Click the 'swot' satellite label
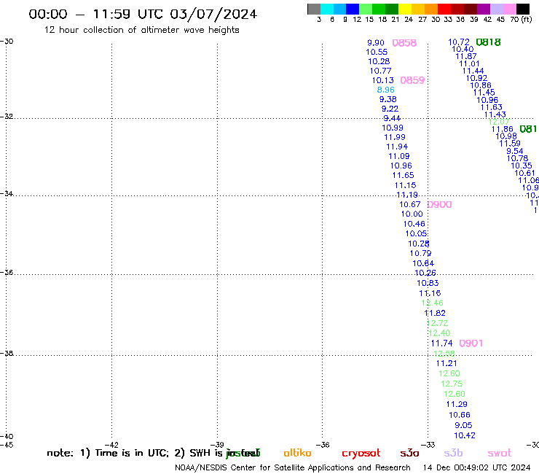 (x=500, y=454)
